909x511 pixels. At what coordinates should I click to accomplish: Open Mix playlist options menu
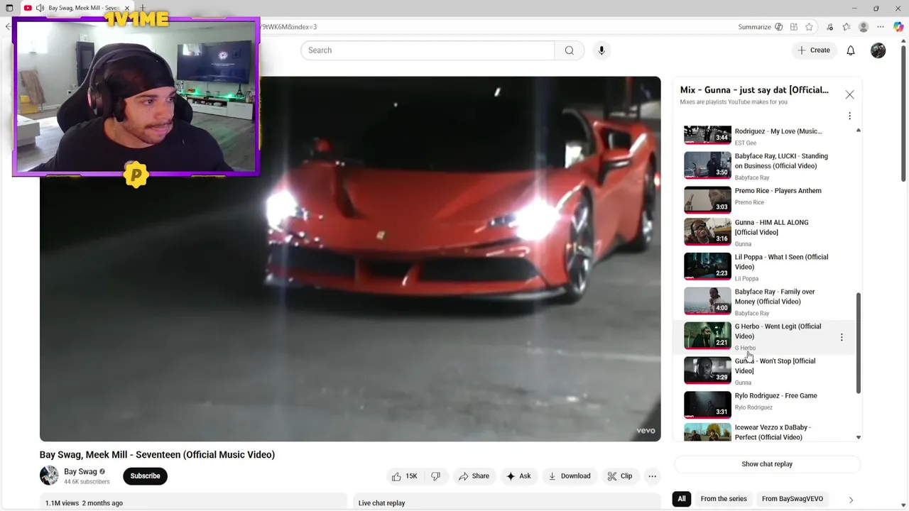(849, 116)
